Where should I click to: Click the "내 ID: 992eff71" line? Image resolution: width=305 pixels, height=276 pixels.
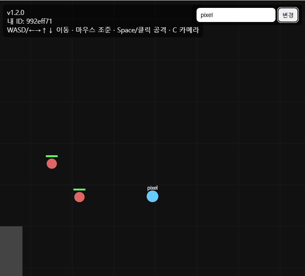[30, 21]
